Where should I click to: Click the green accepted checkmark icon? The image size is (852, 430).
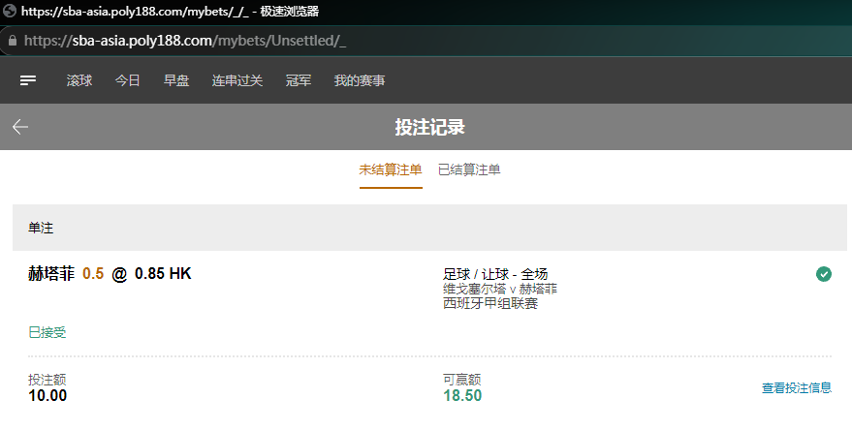tap(824, 274)
